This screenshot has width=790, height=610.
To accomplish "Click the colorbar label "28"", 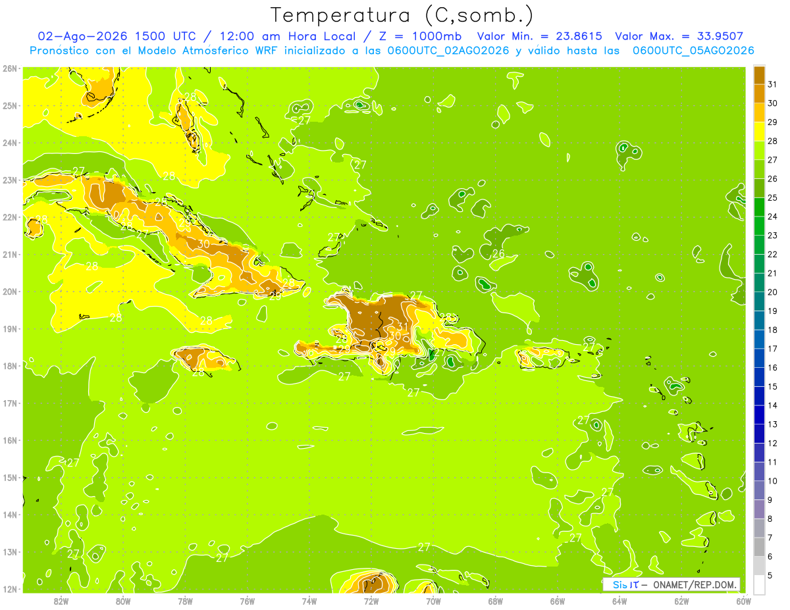I will (x=772, y=141).
